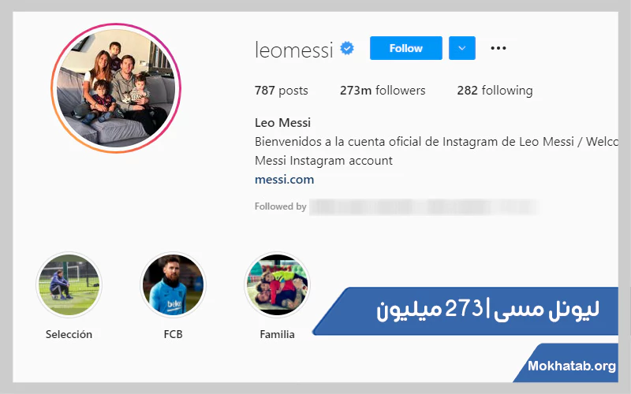Open the three-dot more options menu

(x=498, y=48)
